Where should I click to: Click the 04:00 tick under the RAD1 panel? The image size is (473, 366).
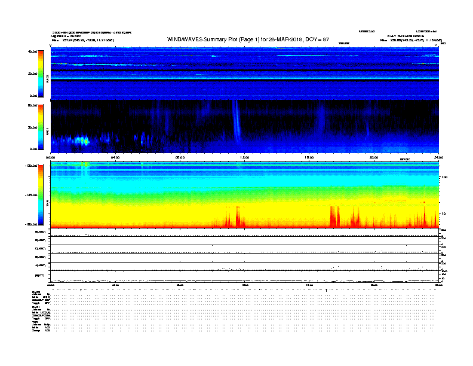coord(115,157)
